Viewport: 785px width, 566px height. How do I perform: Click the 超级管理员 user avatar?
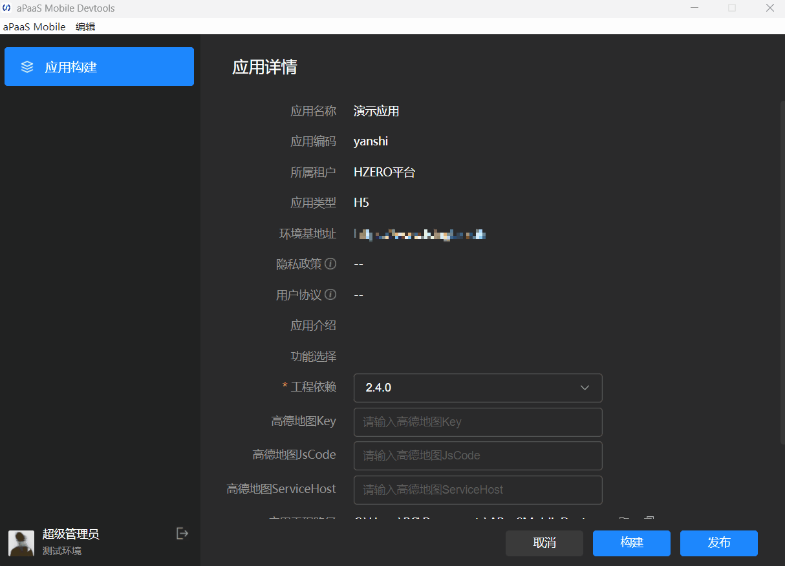click(21, 543)
